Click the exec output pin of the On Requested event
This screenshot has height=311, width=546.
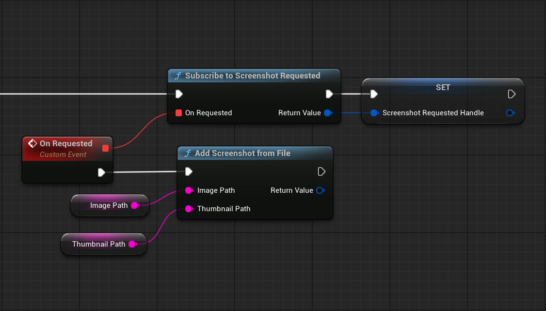101,172
